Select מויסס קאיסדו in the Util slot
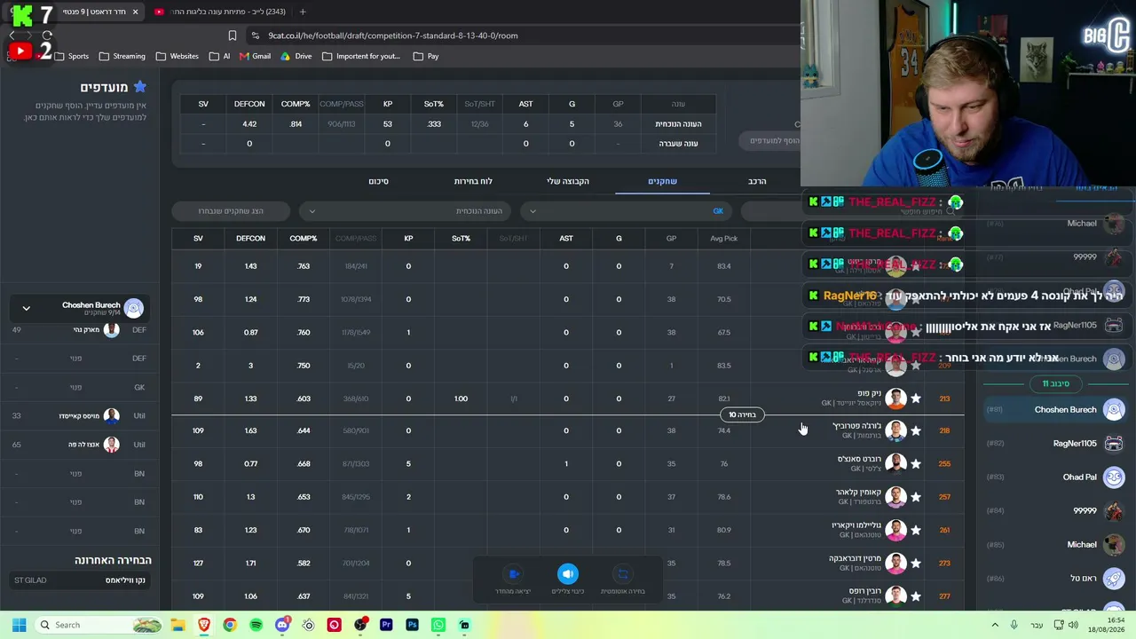Viewport: 1136px width, 639px height. [x=80, y=415]
